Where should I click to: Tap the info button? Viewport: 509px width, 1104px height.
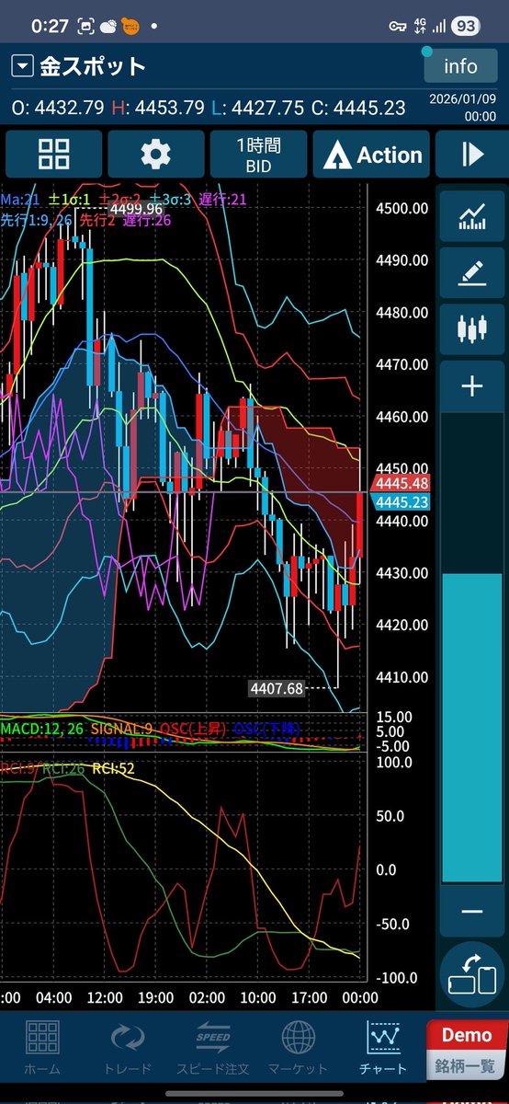pyautogui.click(x=460, y=66)
